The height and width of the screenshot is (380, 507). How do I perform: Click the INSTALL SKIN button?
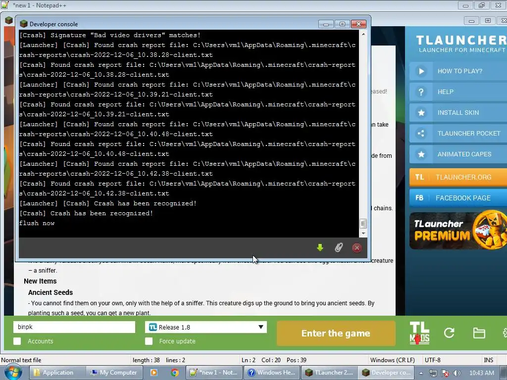458,113
